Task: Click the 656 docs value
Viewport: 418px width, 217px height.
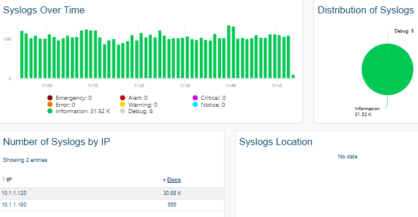Action: point(172,205)
